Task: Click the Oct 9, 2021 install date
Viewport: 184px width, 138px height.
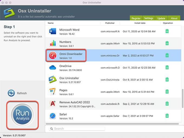Action: click(138, 80)
